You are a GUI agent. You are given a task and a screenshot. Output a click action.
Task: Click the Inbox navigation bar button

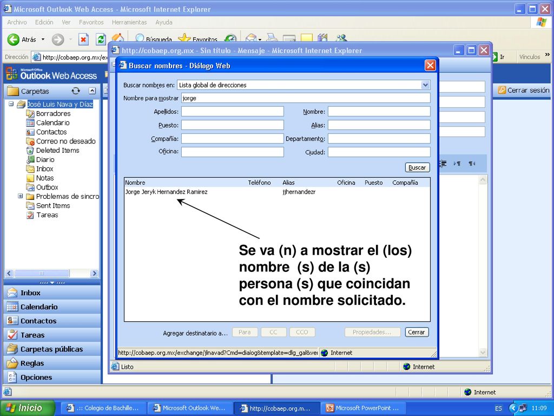pyautogui.click(x=52, y=293)
